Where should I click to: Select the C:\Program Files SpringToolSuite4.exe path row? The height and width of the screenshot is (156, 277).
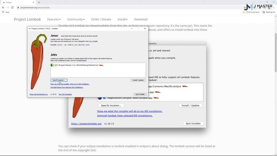click(x=78, y=65)
